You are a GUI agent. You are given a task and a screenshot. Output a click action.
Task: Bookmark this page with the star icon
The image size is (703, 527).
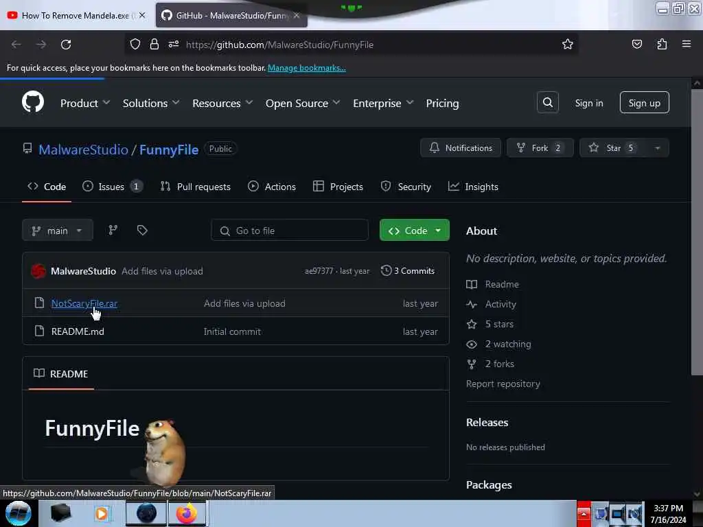568,44
